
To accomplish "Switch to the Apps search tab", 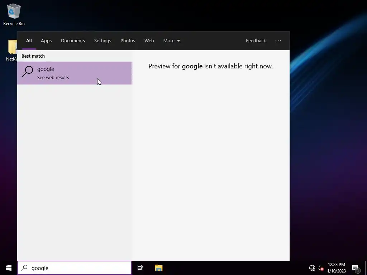I will tap(46, 40).
